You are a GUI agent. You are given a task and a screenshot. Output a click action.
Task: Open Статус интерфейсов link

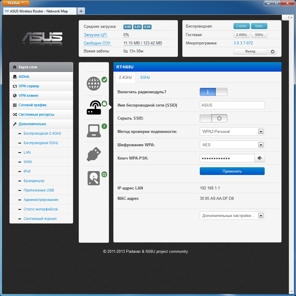[x=41, y=209]
